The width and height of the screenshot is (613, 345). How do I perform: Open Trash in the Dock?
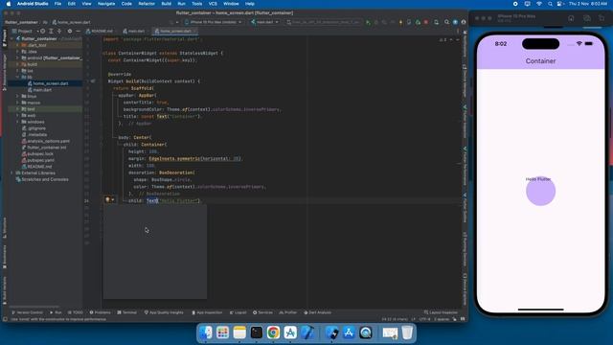pos(407,333)
